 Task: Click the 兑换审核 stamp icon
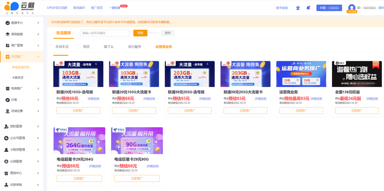coord(7,184)
